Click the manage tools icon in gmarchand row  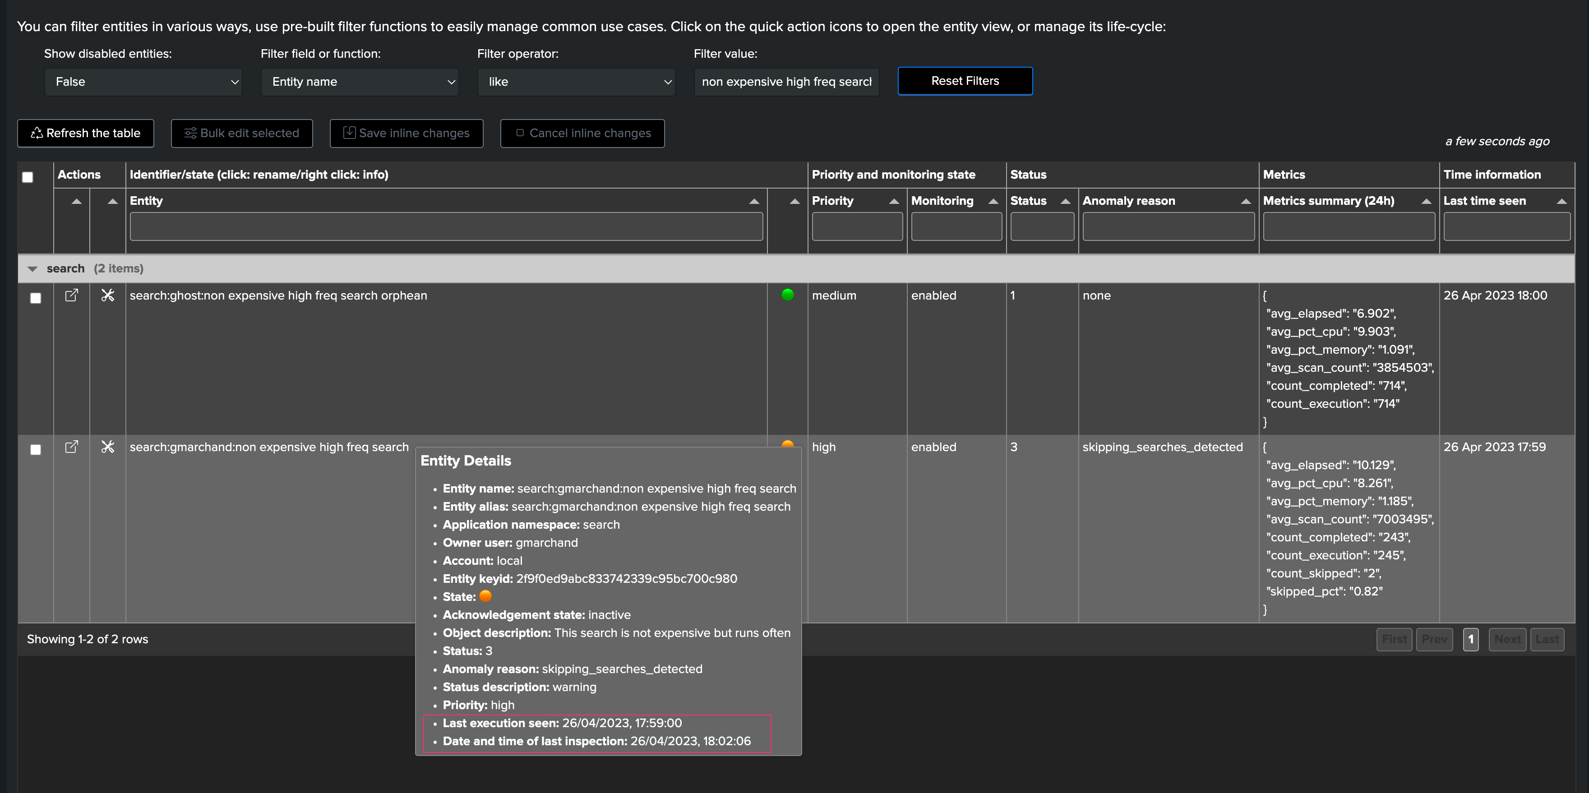[x=108, y=447]
